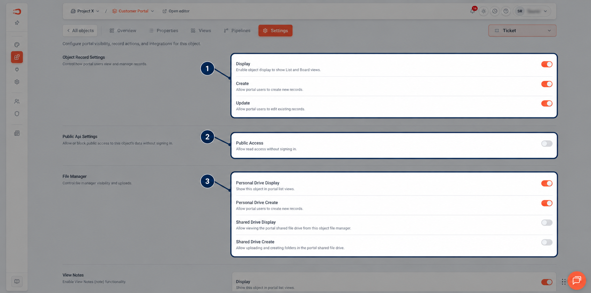The height and width of the screenshot is (293, 591).
Task: Open the book documentation icon at sidebar bottom
Action: point(17,281)
